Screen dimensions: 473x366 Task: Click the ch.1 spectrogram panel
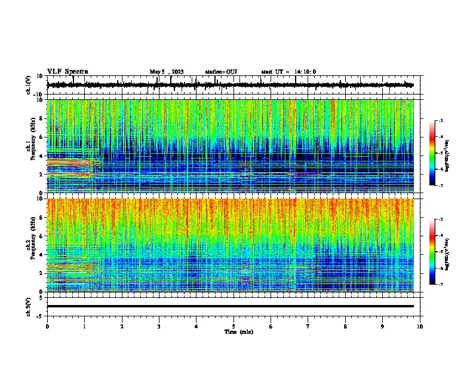click(x=230, y=146)
